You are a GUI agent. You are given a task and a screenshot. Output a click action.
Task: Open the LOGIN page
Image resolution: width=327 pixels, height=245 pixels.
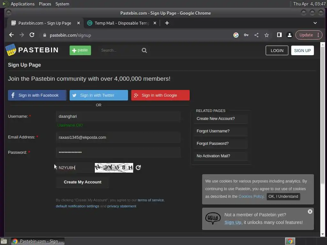(277, 50)
